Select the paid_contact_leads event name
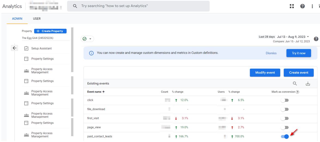 (100, 136)
